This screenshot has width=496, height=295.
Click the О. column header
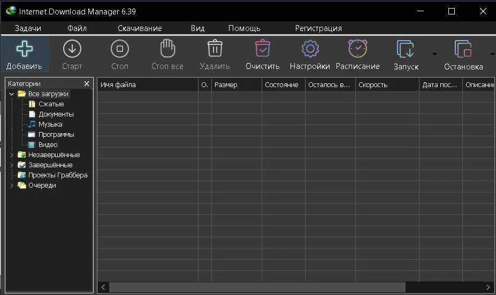(205, 84)
